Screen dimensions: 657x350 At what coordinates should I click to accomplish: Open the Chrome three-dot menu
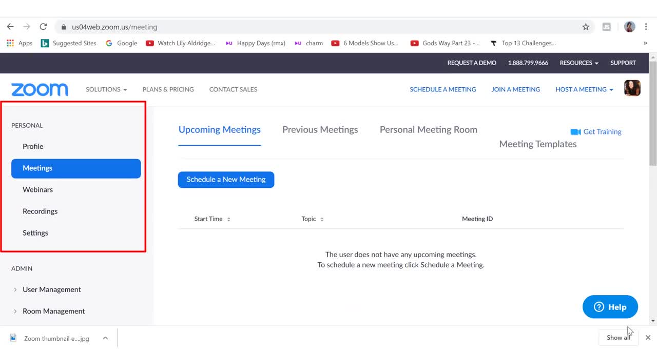point(646,27)
